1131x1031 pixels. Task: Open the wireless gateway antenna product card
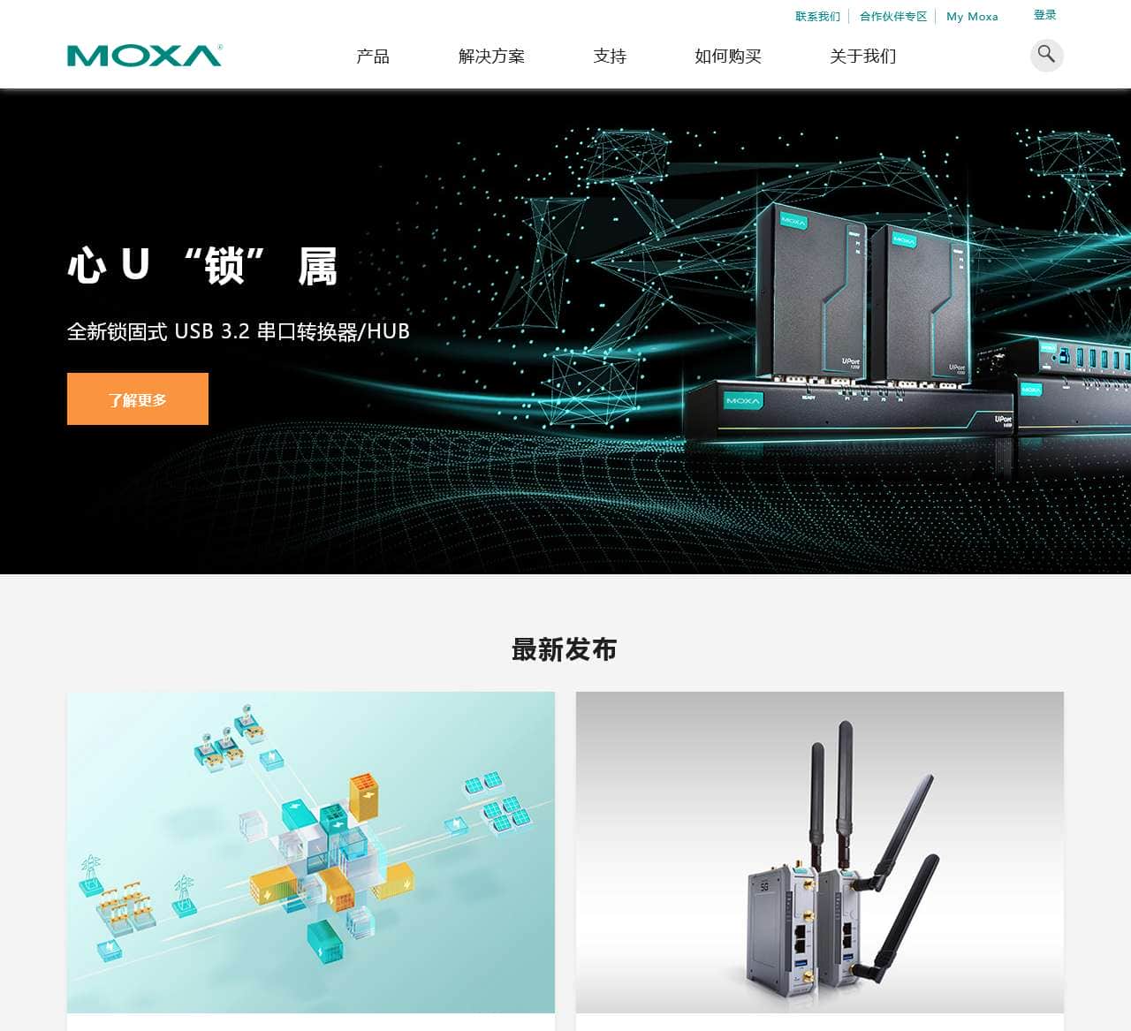[820, 853]
